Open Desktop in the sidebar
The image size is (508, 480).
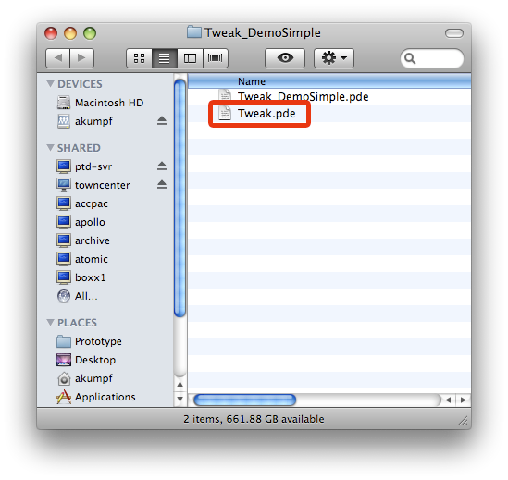86,360
